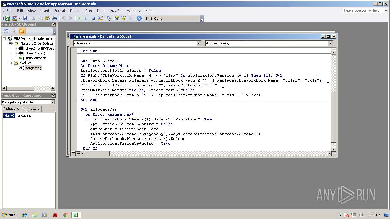Open the File menu

pyautogui.click(x=9, y=11)
